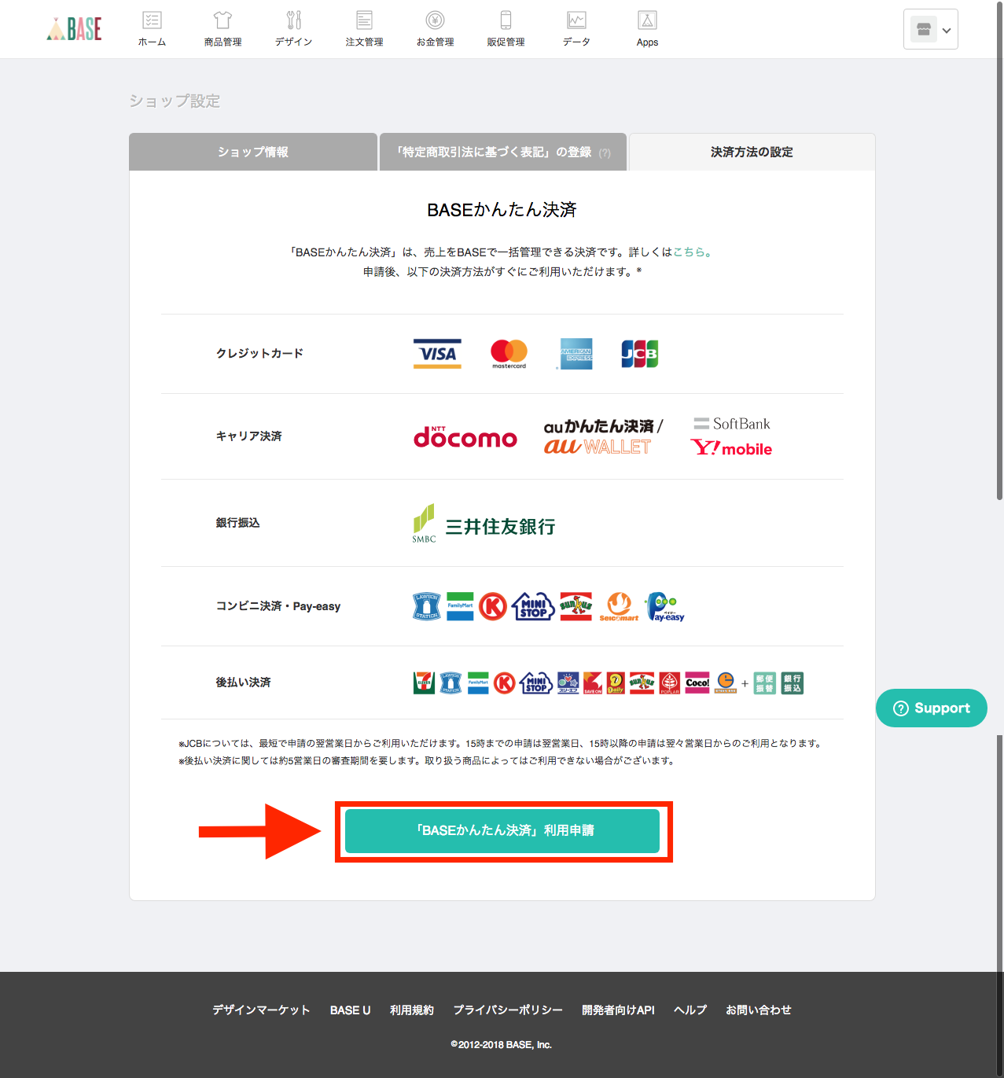Open the 利用規約 footer link

(411, 1010)
